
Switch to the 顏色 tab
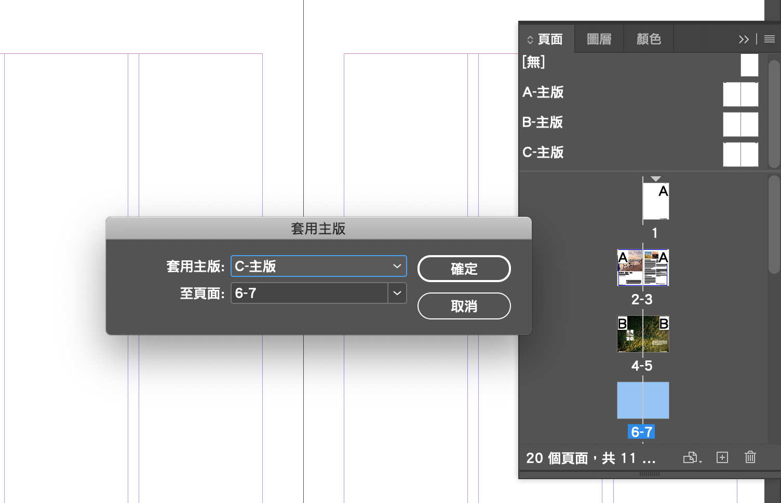pos(649,39)
